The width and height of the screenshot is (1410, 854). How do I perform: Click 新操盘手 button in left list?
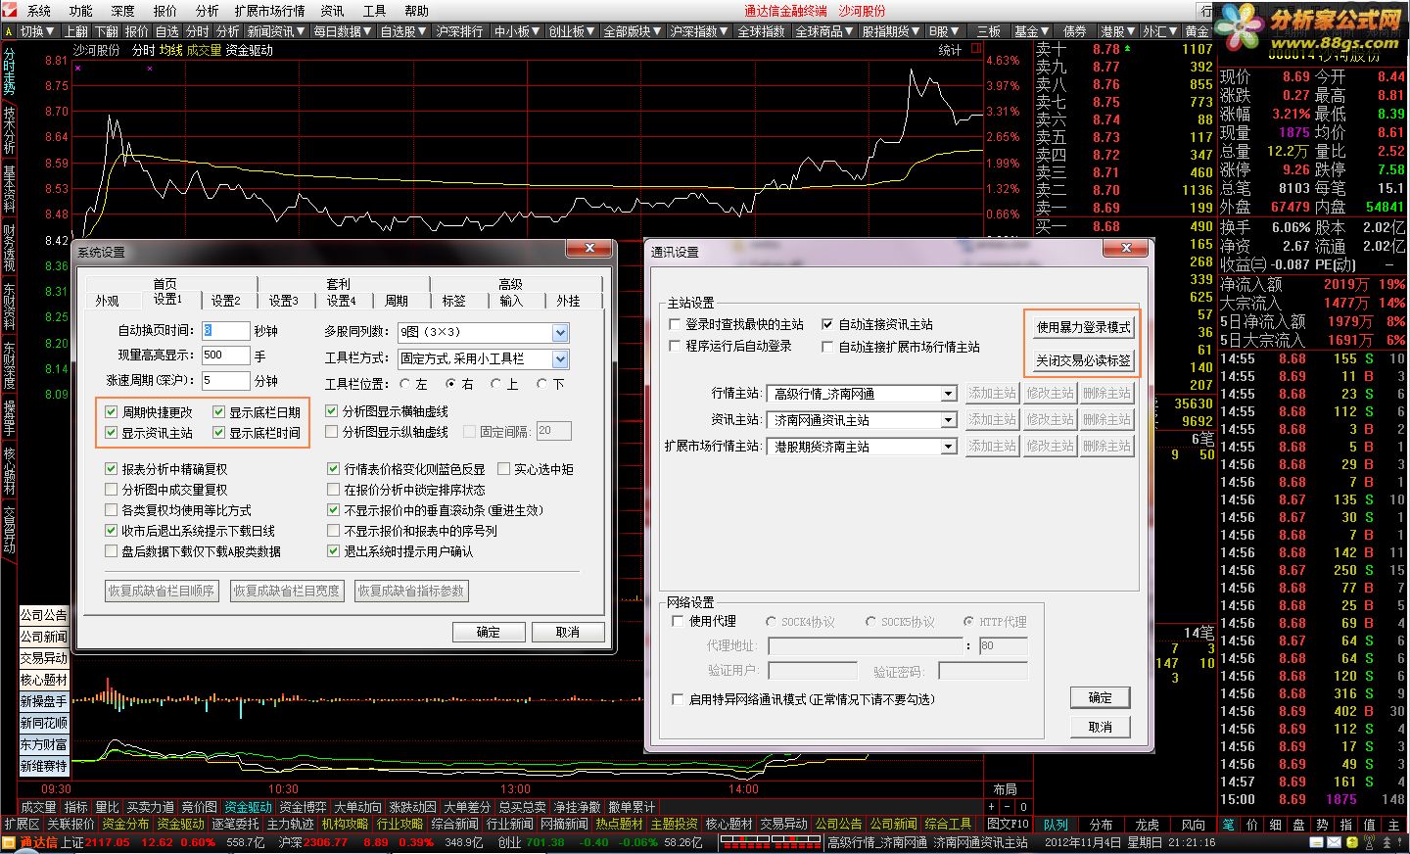click(x=44, y=701)
